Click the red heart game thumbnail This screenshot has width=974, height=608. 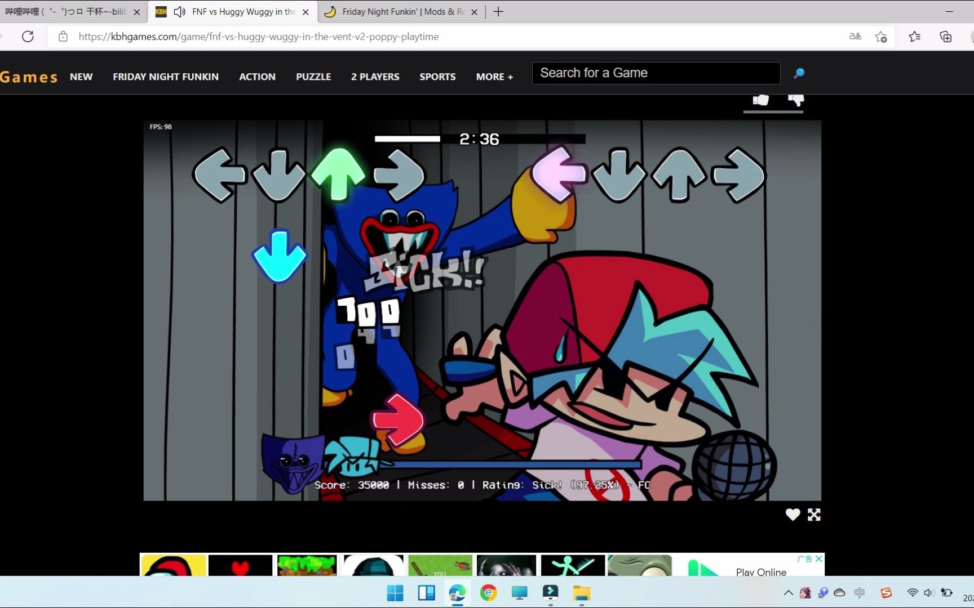240,565
